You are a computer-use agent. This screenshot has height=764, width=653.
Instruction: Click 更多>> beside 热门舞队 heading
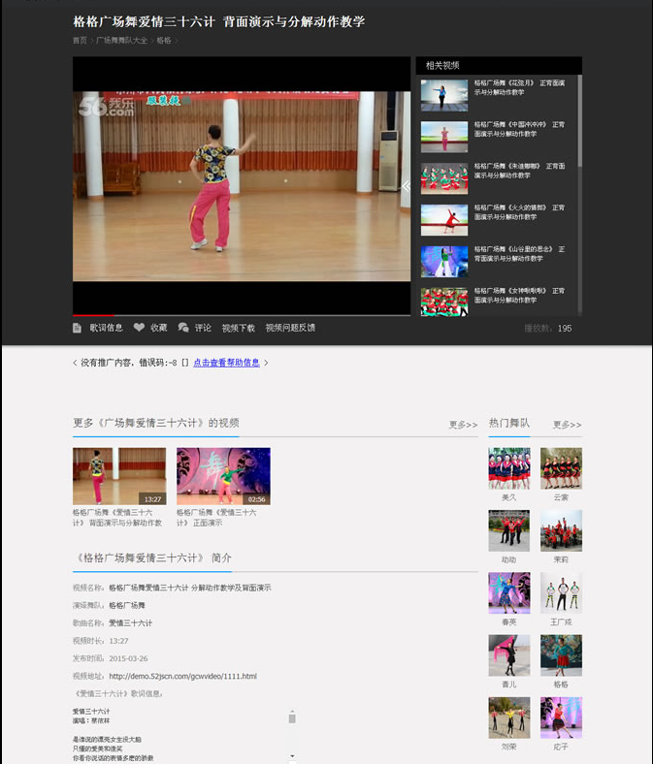click(x=567, y=425)
